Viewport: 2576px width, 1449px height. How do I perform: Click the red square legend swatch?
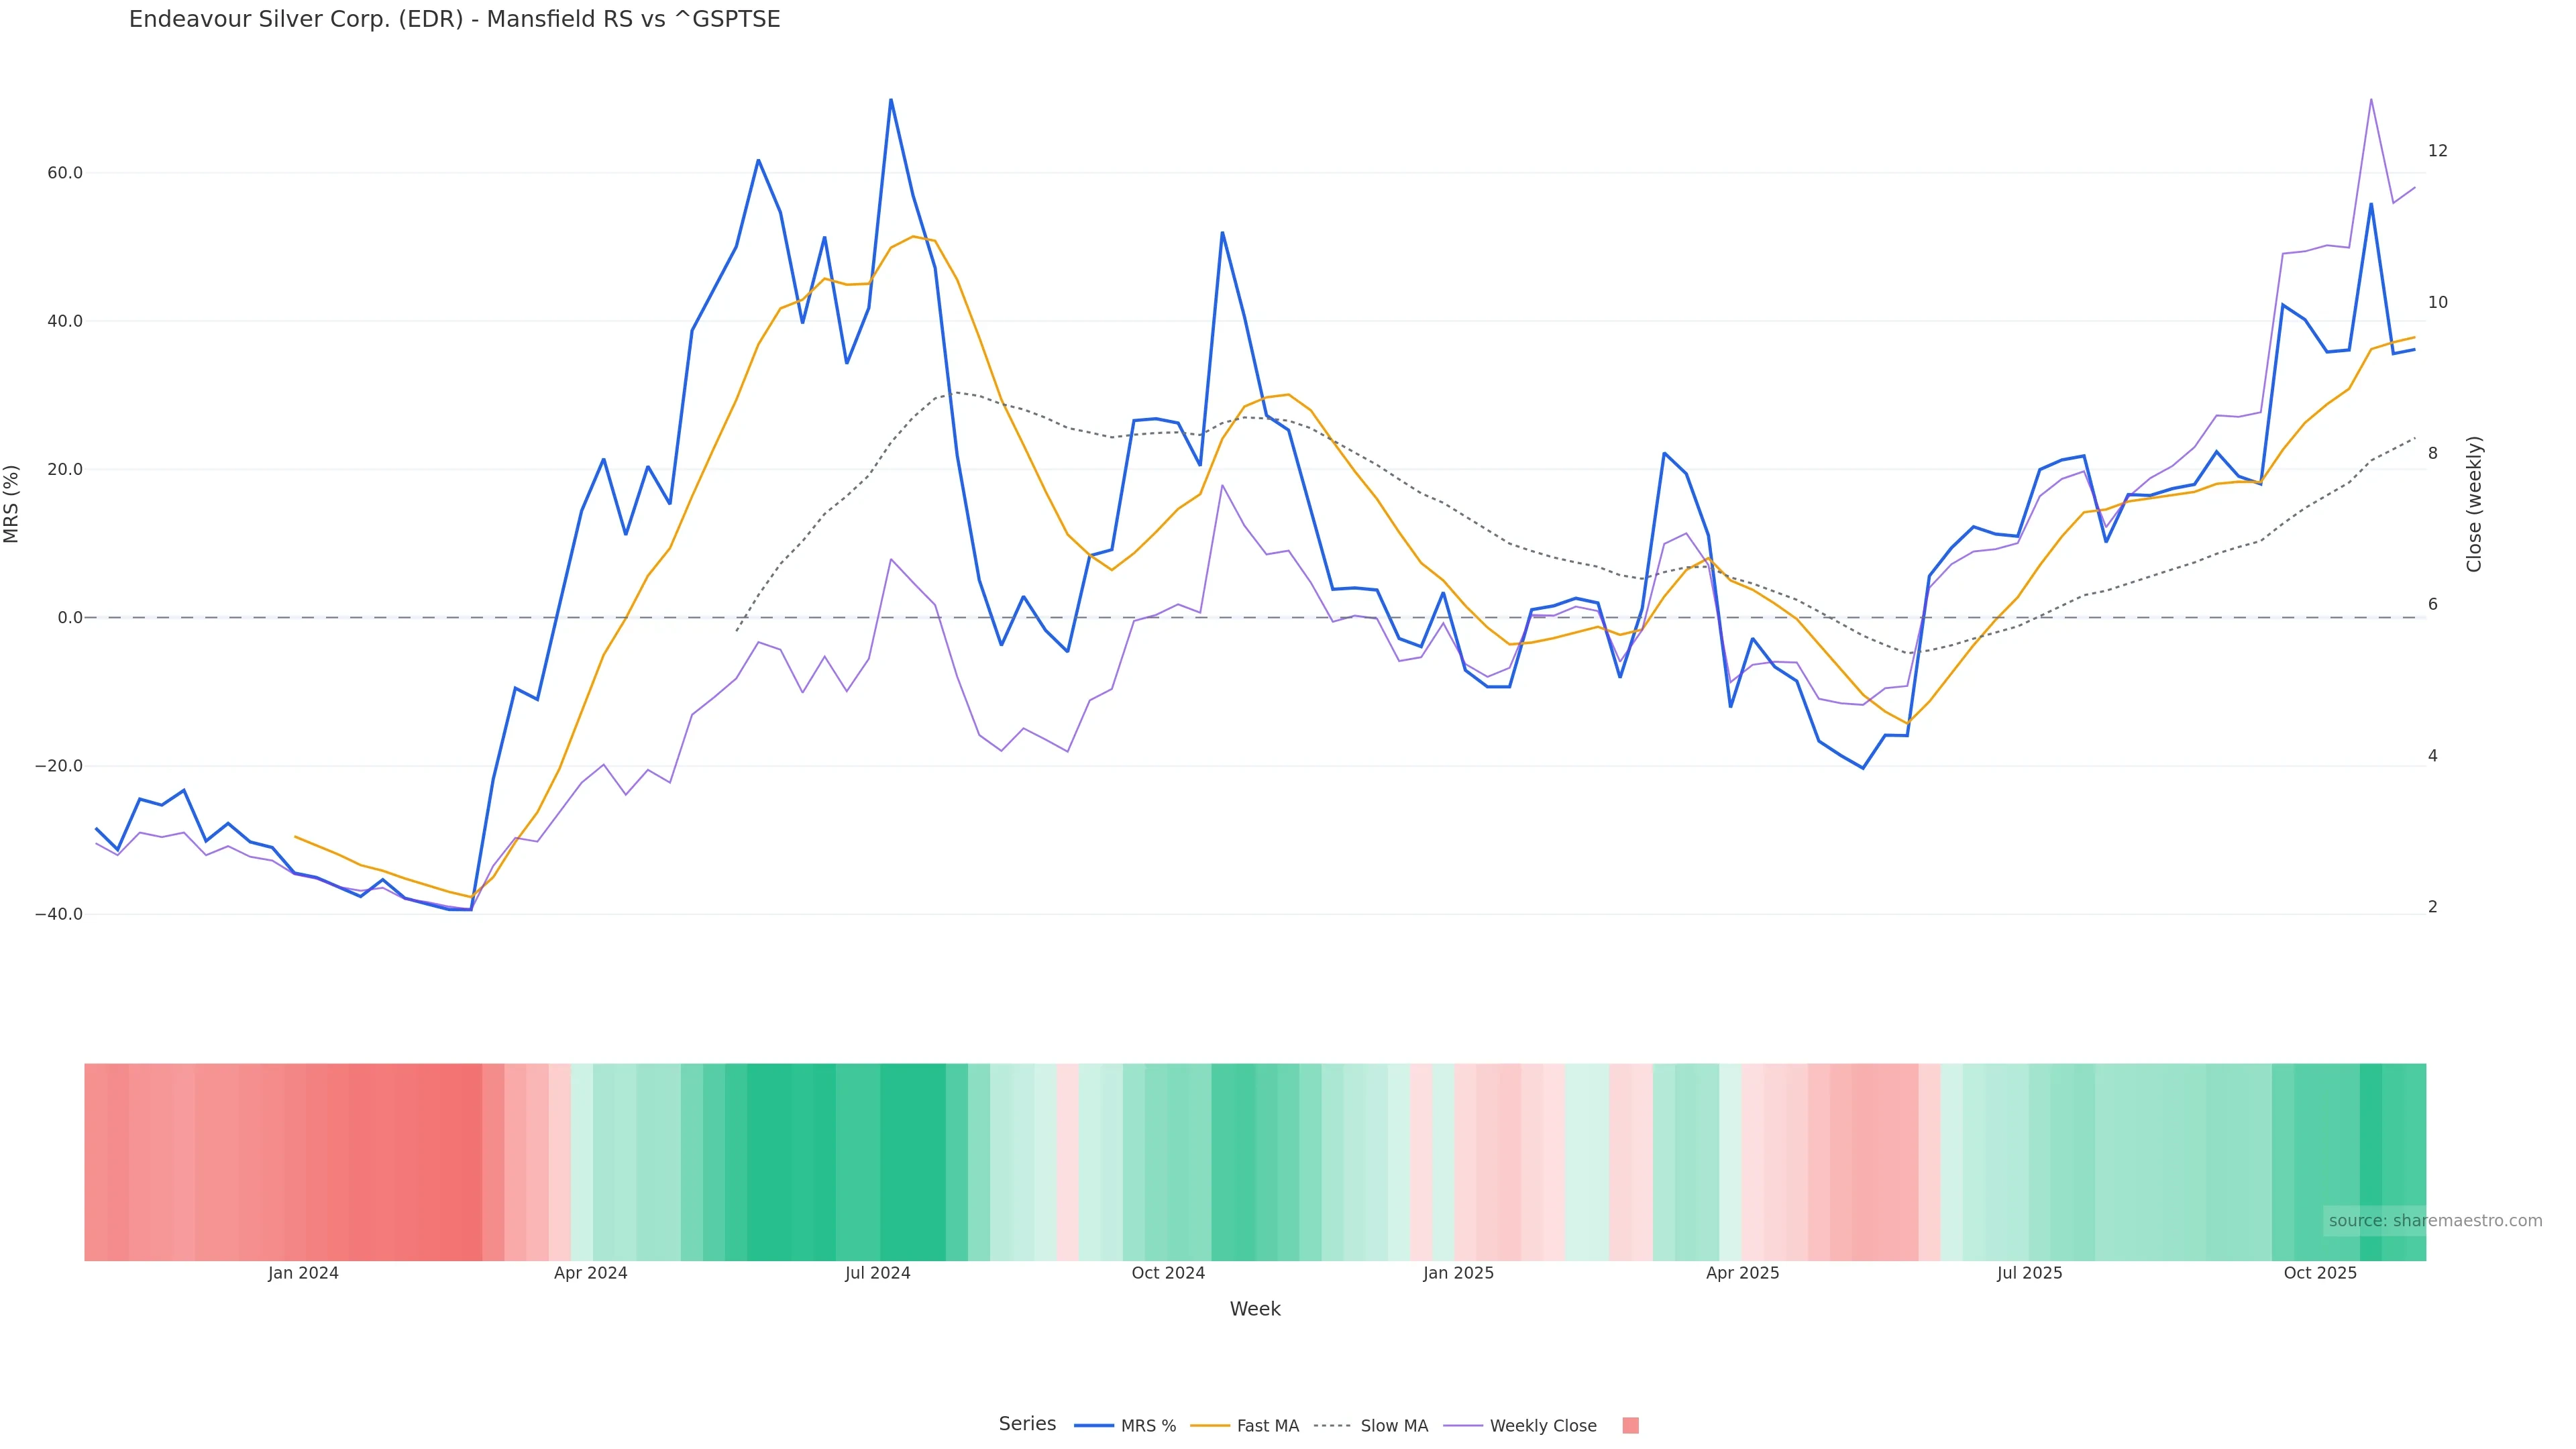1630,1426
